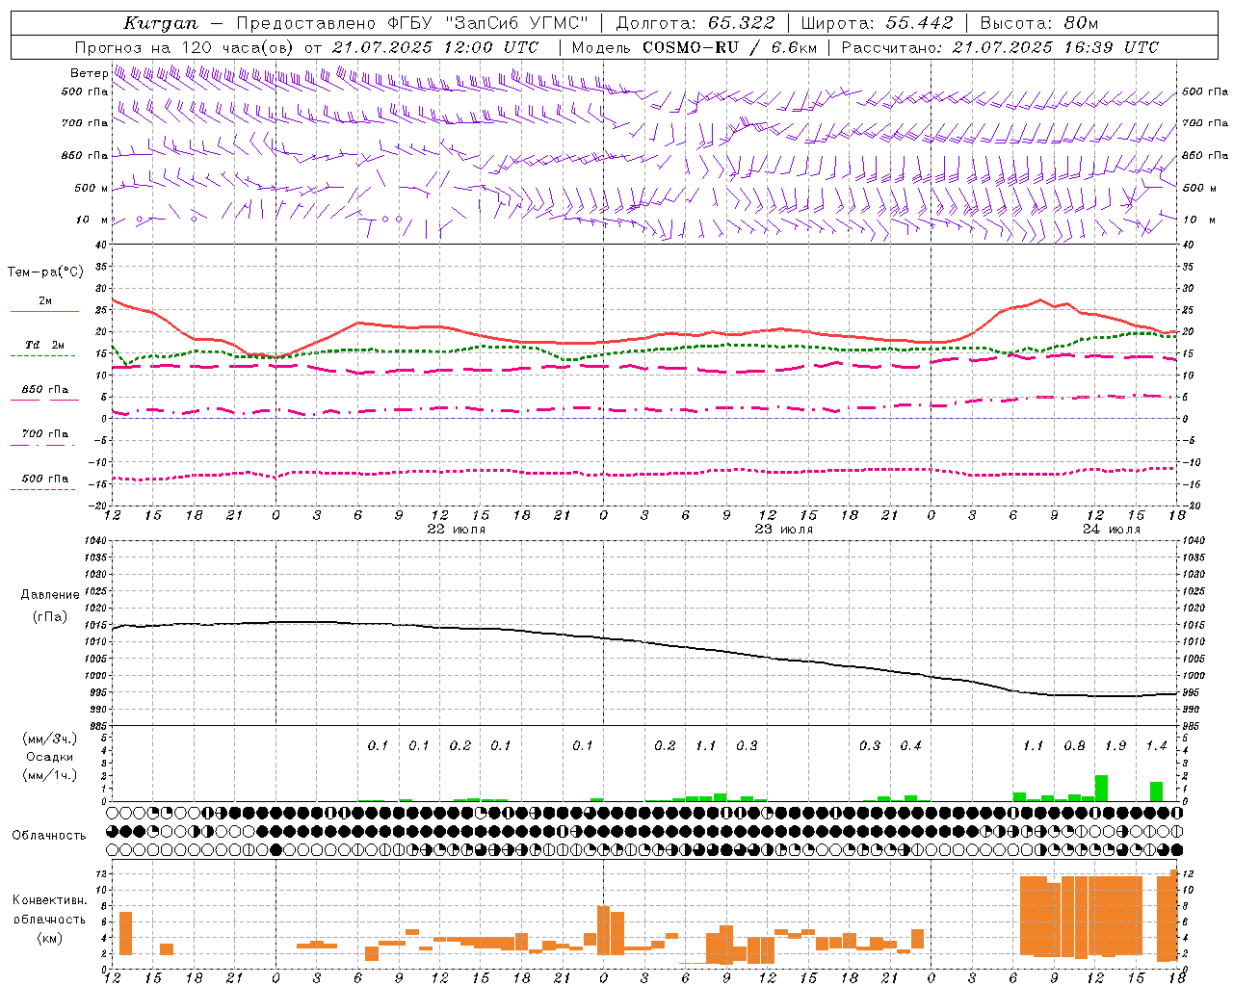Viewport: 1233px width, 986px height.
Task: Click the "Рассчитано: 21.07.2025 16:39 UTC" text
Action: click(1000, 47)
